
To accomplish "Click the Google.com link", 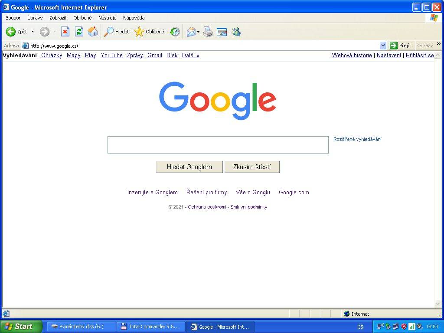I will click(x=294, y=193).
